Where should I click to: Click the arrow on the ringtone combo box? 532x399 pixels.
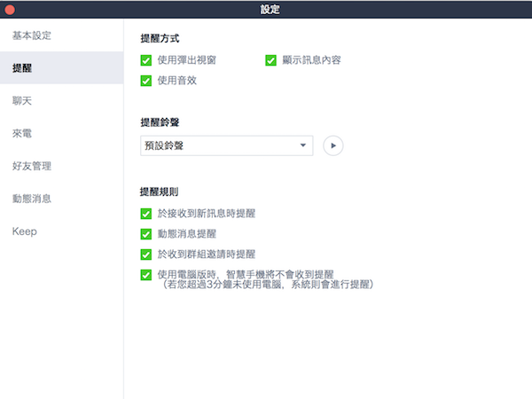[302, 145]
